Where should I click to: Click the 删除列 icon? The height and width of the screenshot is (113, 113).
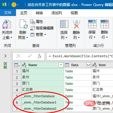[77, 24]
